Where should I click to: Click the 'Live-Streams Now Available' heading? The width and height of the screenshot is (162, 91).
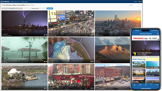coord(13,5)
